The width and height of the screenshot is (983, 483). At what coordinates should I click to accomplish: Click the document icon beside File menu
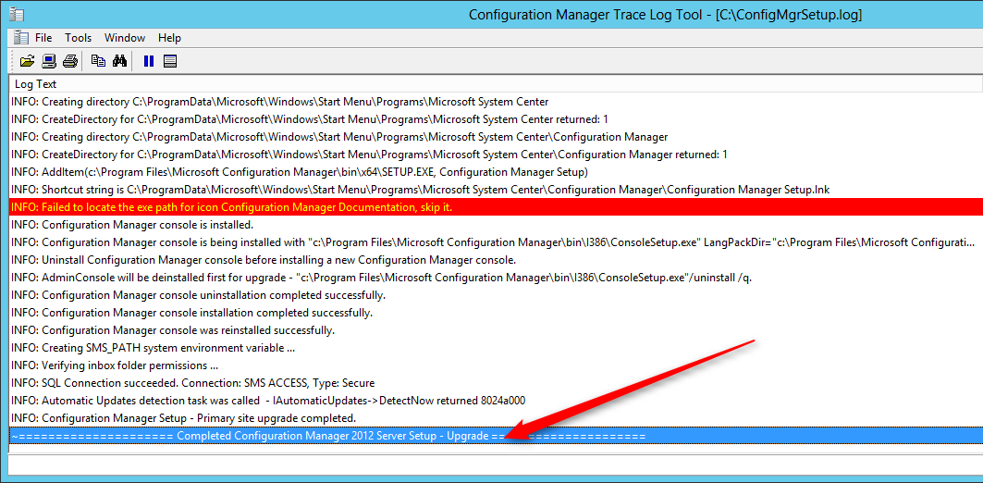20,37
